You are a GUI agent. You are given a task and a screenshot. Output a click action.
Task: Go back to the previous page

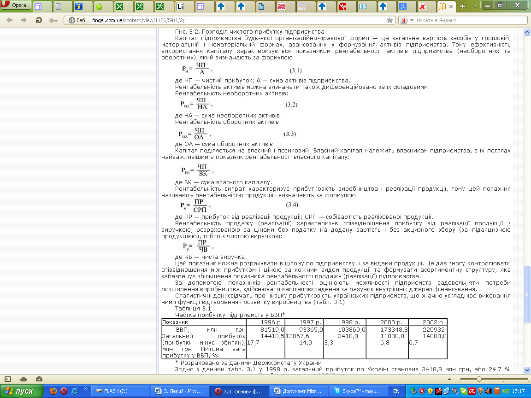[10, 20]
